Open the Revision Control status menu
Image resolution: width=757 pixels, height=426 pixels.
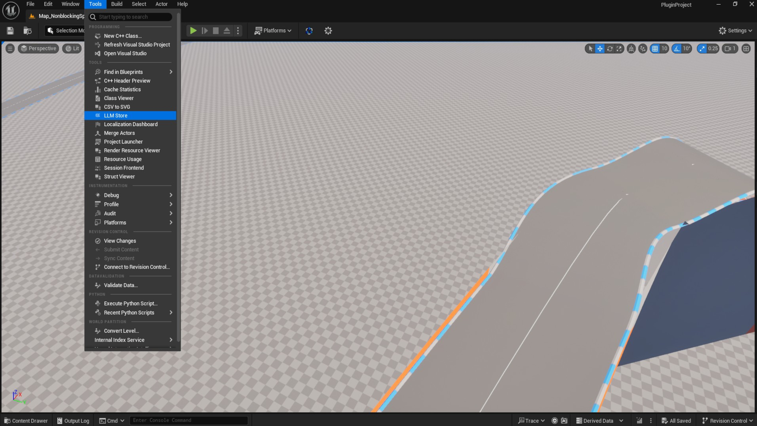[x=727, y=421]
